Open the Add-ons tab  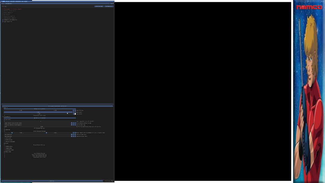pyautogui.click(x=8, y=1)
